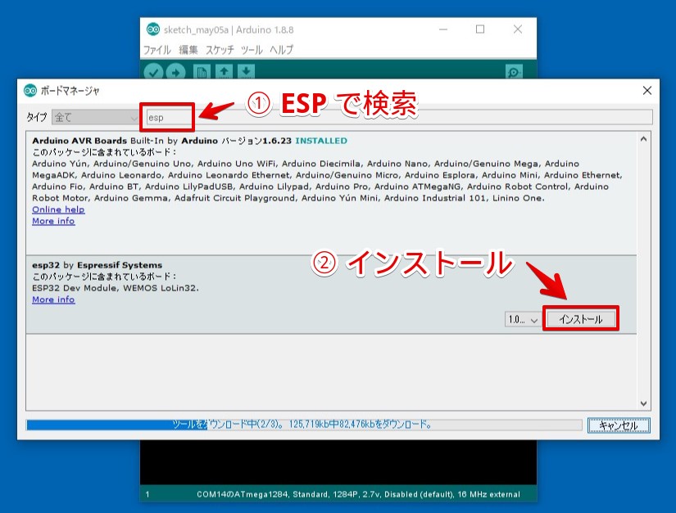Open the スケッチ menu

[220, 50]
